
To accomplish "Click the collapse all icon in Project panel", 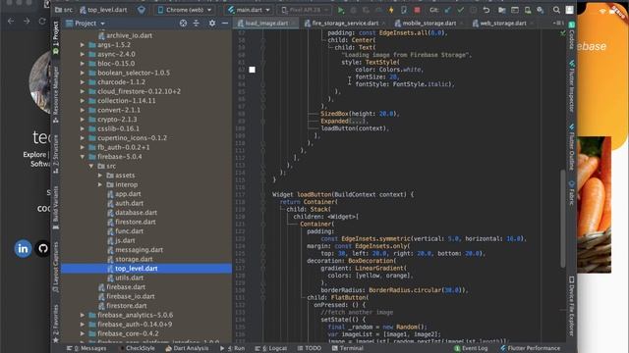I will tap(197, 24).
